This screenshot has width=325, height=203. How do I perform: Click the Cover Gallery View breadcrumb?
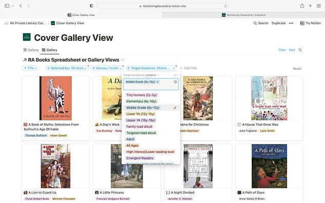[x=68, y=23]
